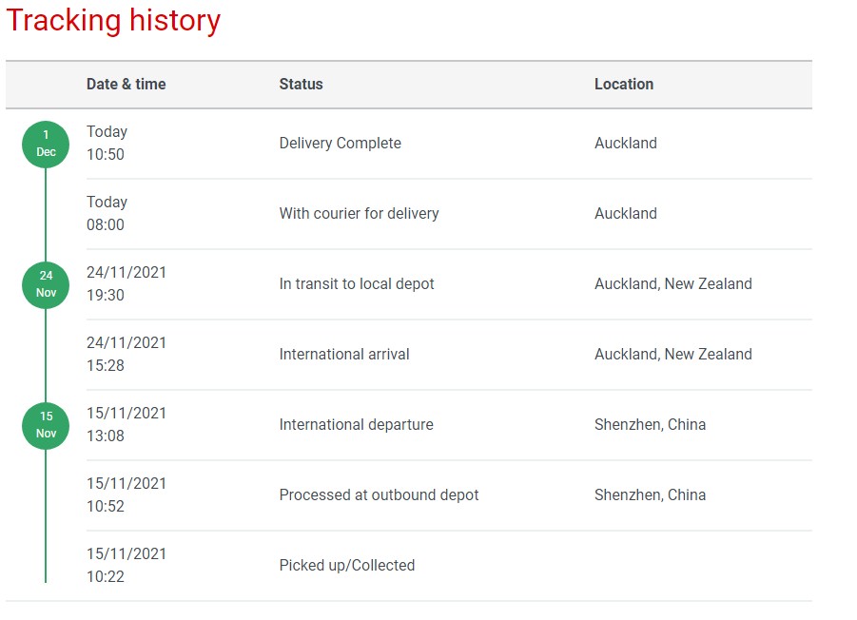Click the Picked up/Collected status
This screenshot has height=620, width=857.
(347, 565)
